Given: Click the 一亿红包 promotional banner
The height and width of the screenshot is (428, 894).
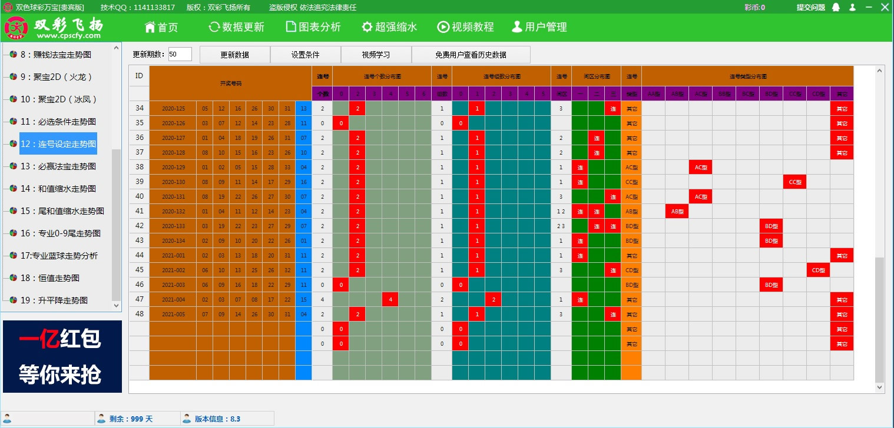Looking at the screenshot, I should click(62, 356).
